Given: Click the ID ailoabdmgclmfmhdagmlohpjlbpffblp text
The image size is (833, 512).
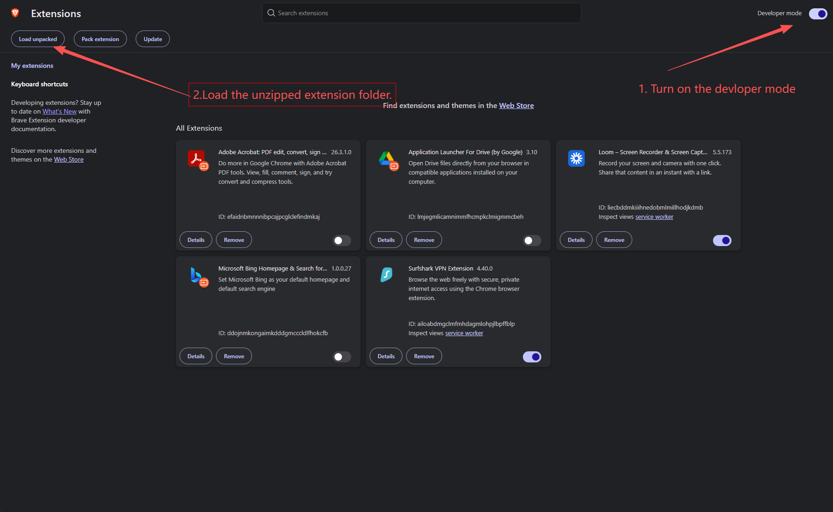Looking at the screenshot, I should point(461,324).
